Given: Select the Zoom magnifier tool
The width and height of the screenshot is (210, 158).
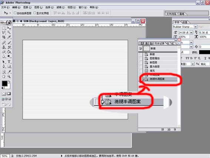Looking at the screenshot, I should (x=9, y=76).
